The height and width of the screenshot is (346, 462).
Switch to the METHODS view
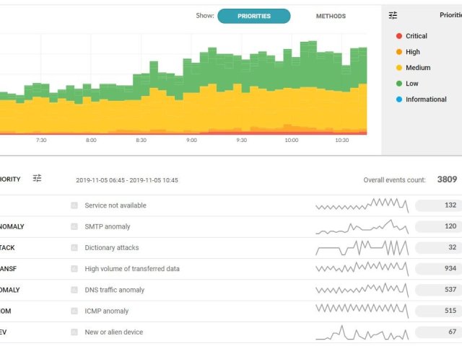click(331, 16)
